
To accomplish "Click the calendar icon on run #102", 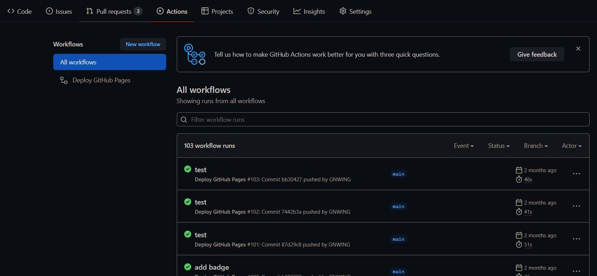I will click(x=519, y=202).
